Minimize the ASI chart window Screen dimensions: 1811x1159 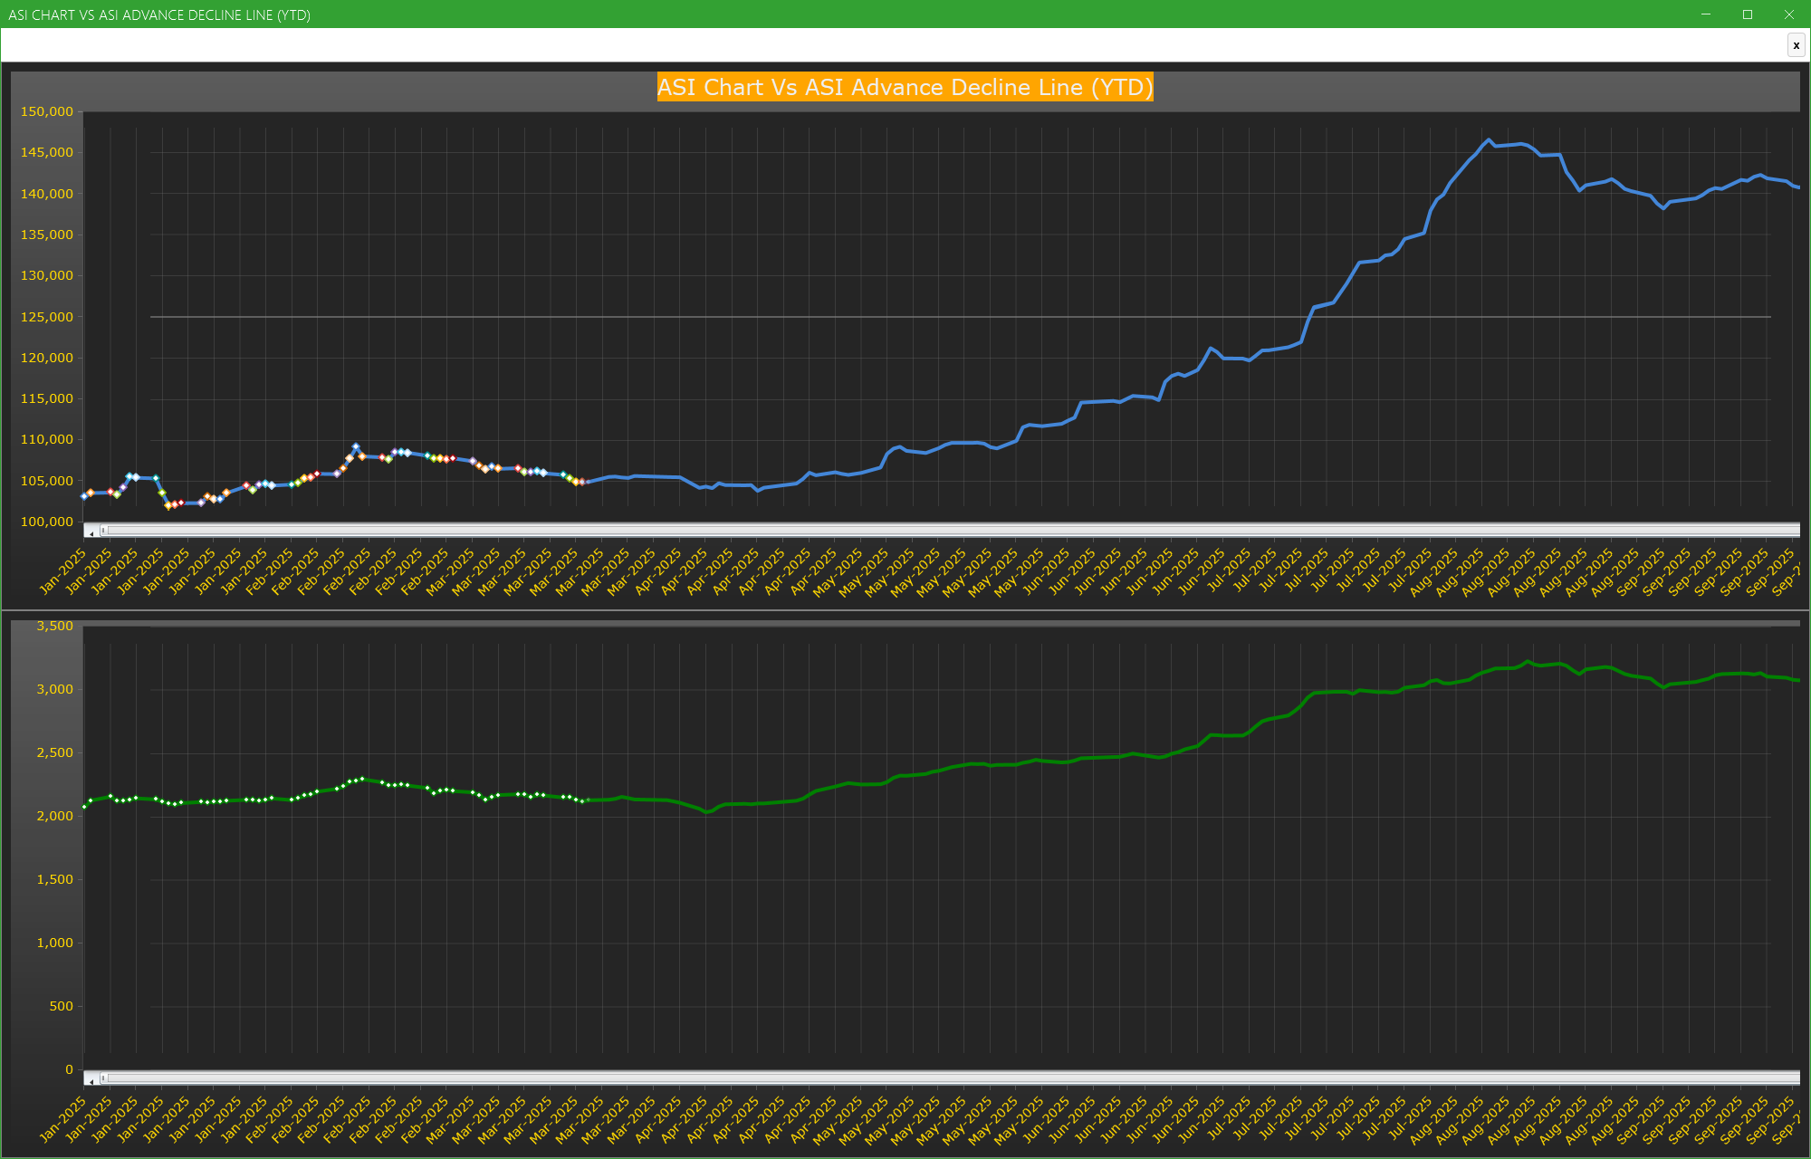pos(1706,14)
